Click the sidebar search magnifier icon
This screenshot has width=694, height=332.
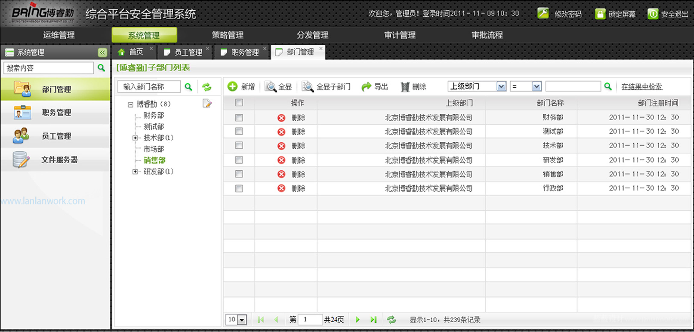click(x=101, y=68)
